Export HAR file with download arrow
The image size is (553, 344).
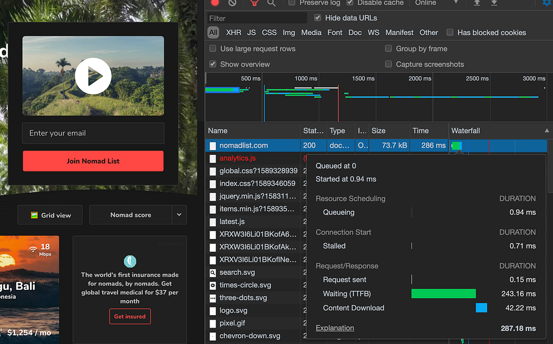[494, 2]
